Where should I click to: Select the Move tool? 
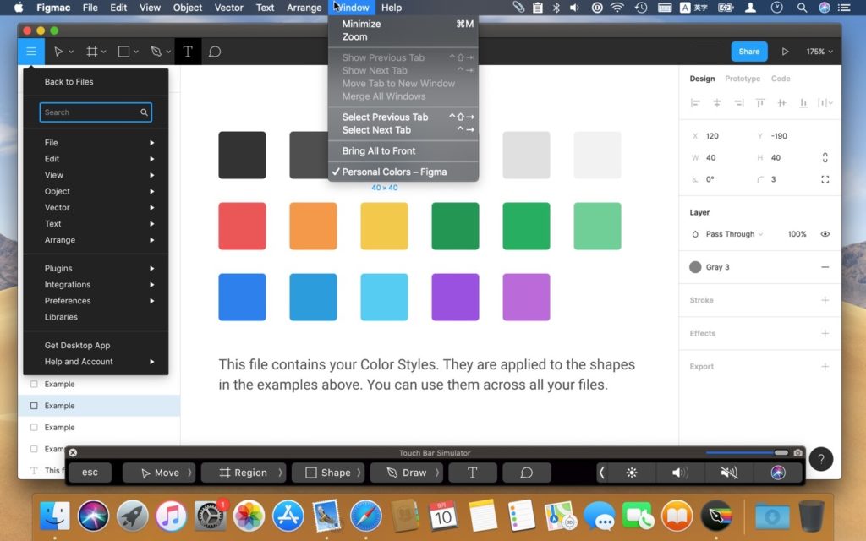point(59,52)
